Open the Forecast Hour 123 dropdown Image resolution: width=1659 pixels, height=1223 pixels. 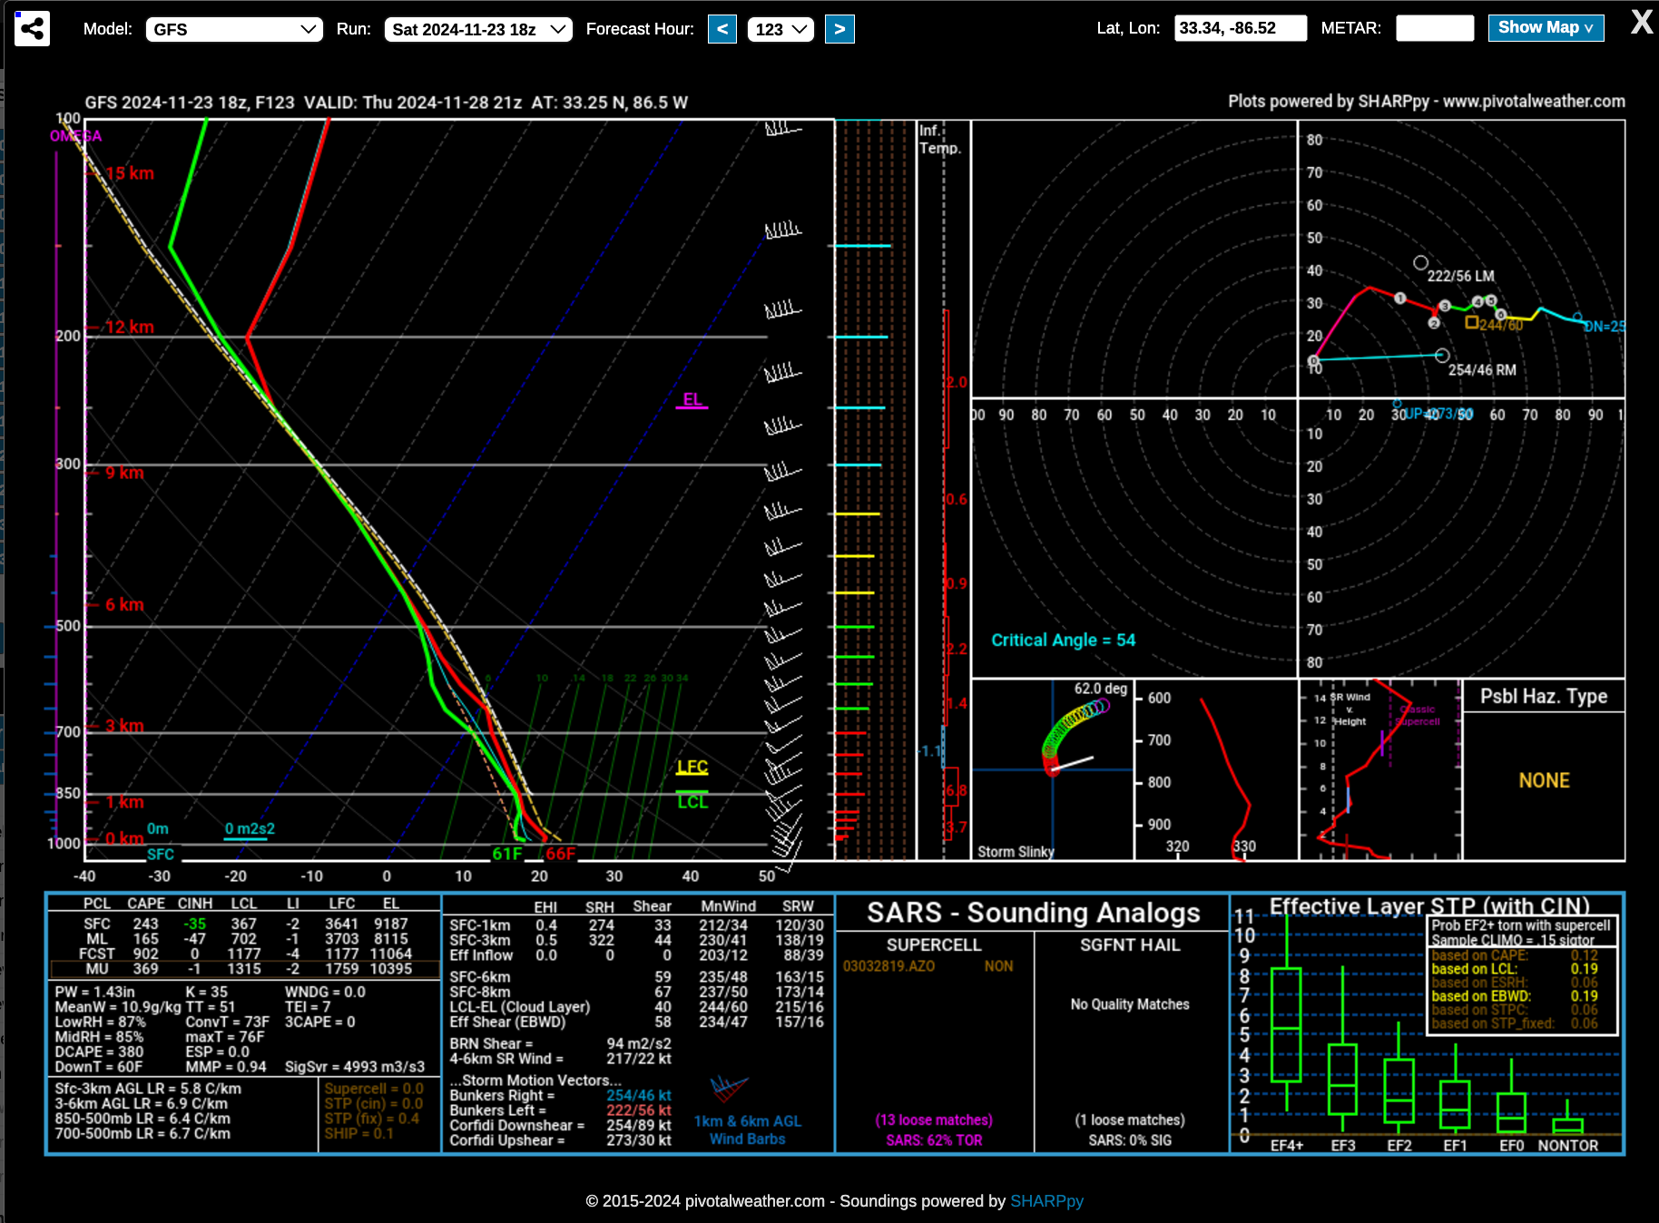point(780,29)
